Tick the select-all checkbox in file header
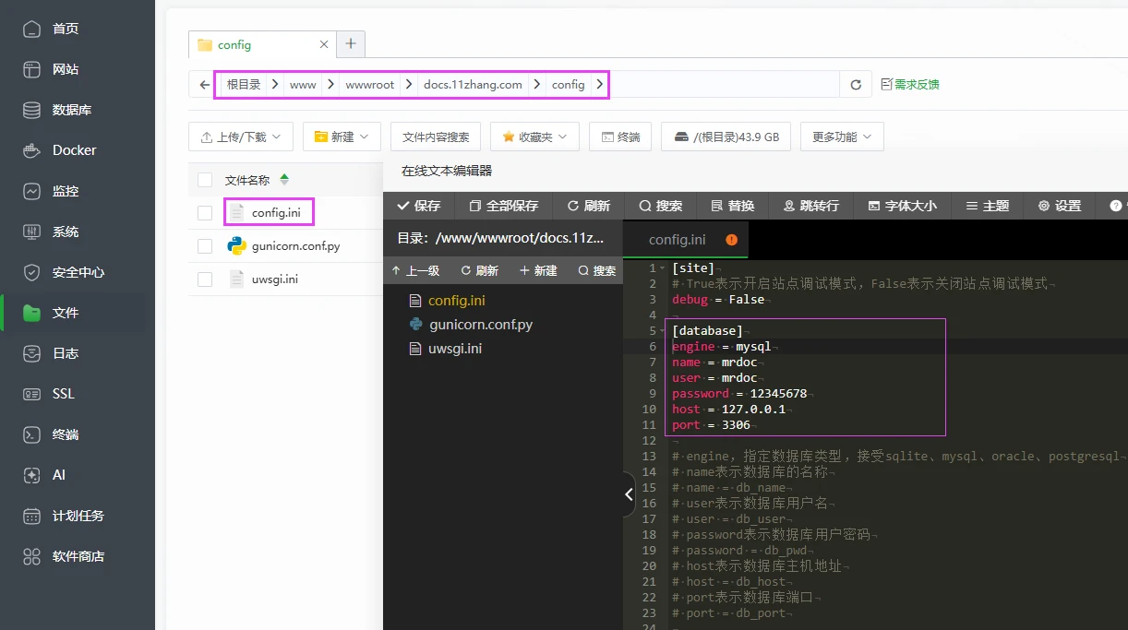The height and width of the screenshot is (630, 1128). point(205,180)
